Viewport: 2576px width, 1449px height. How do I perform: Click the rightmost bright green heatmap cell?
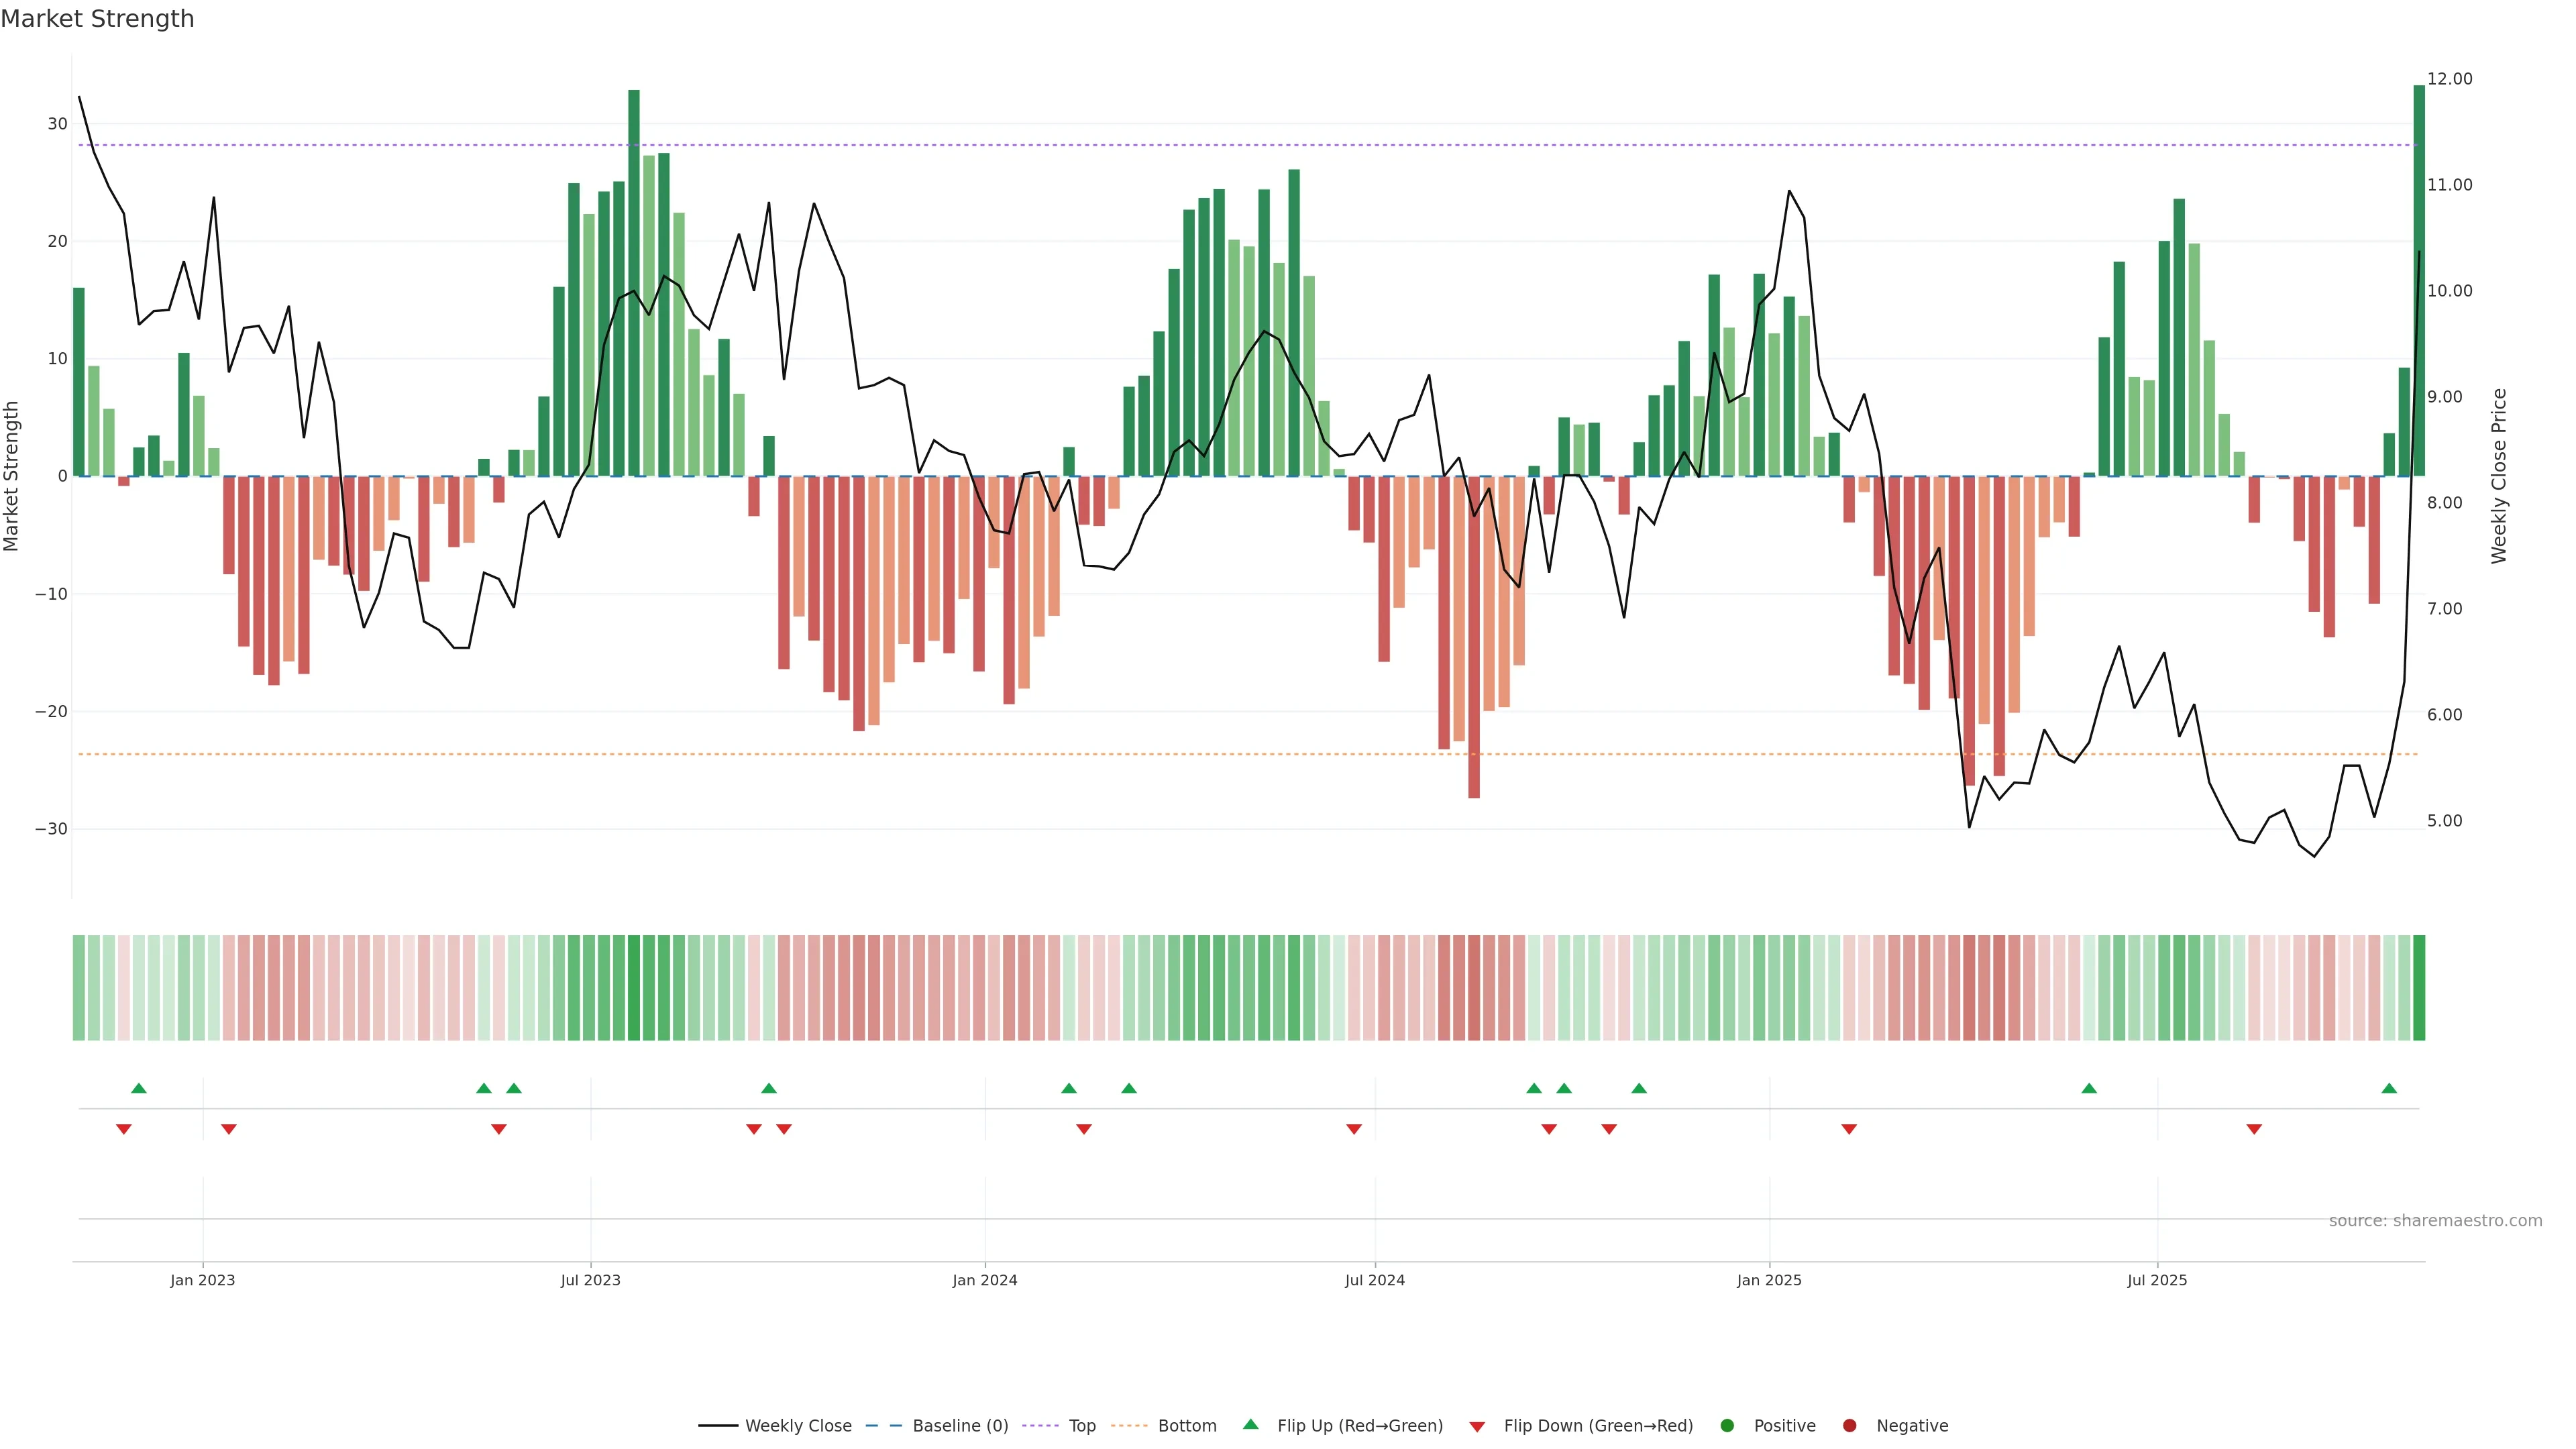point(2419,987)
